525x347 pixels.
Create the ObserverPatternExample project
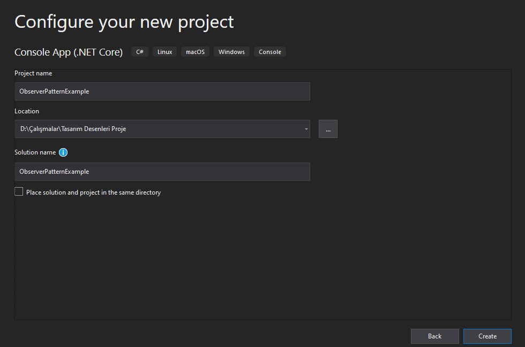tap(487, 336)
